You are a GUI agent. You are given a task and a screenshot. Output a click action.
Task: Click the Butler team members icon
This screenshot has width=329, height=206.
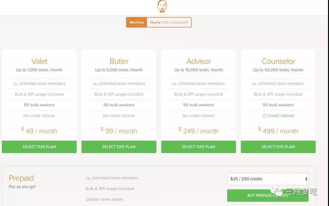pyautogui.click(x=95, y=84)
